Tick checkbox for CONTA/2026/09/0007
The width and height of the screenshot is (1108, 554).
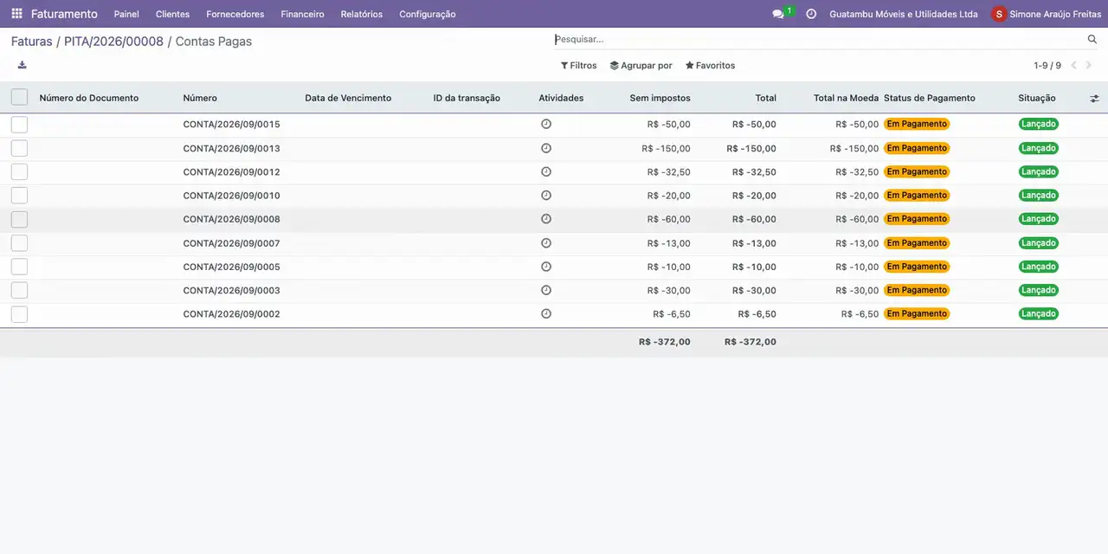(19, 243)
